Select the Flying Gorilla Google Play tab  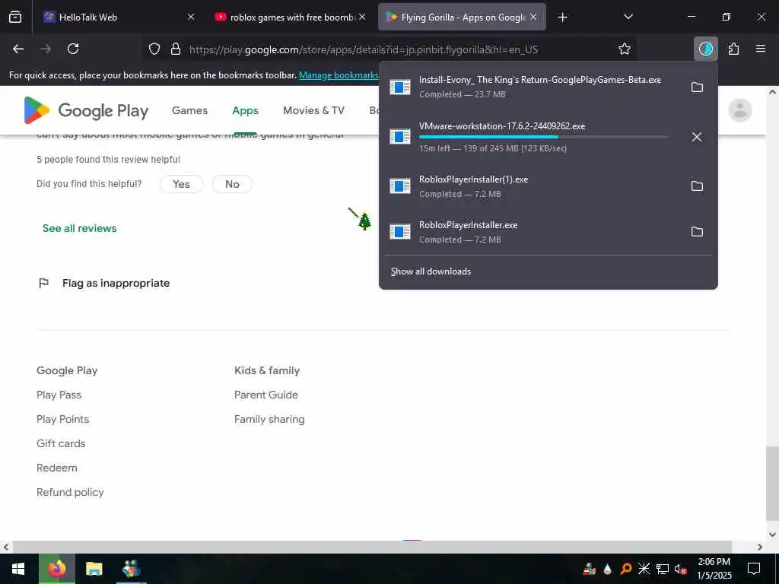pyautogui.click(x=462, y=17)
